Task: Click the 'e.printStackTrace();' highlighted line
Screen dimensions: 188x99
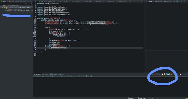Action: 90,48
